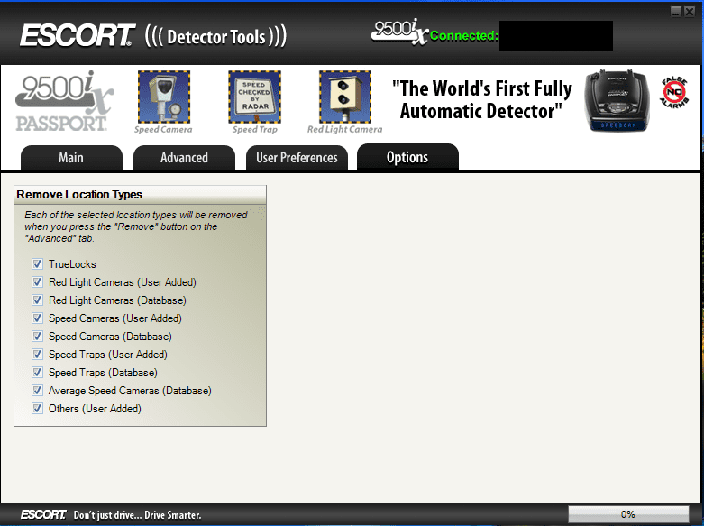Disable Speed Cameras (Database) removal
The image size is (704, 526).
point(37,336)
